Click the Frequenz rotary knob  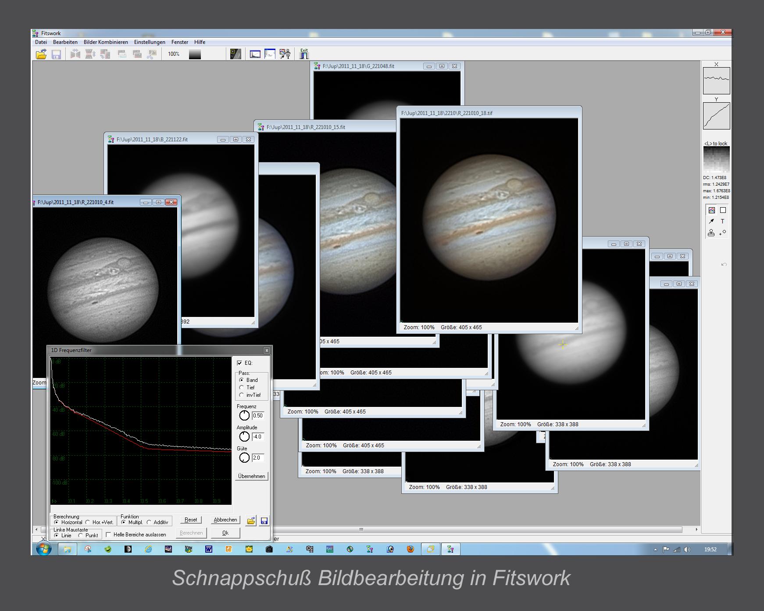point(244,416)
